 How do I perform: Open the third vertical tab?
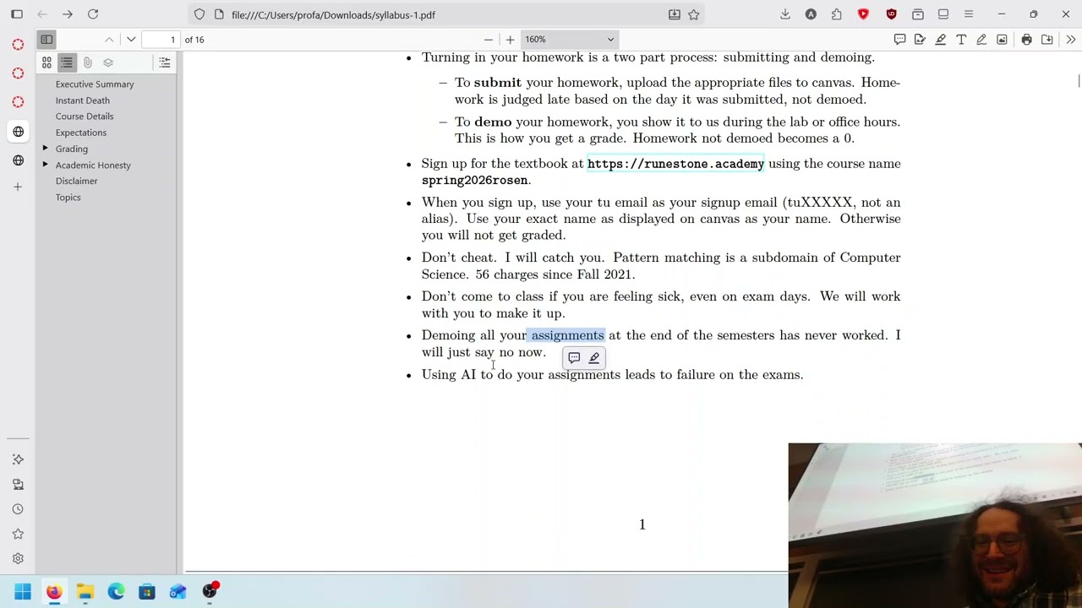[18, 102]
